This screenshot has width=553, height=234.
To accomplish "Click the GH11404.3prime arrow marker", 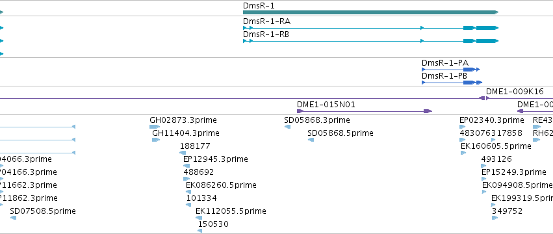I will coord(156,140).
